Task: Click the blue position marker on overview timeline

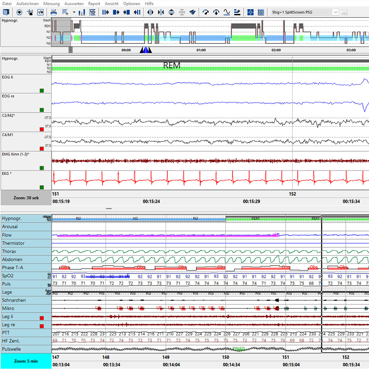Action: 146,50
